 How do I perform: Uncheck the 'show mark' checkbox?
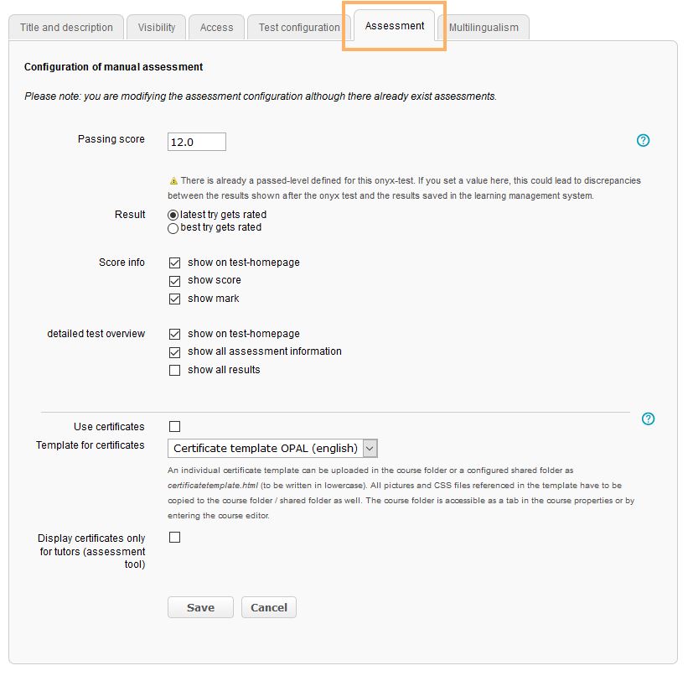click(175, 299)
